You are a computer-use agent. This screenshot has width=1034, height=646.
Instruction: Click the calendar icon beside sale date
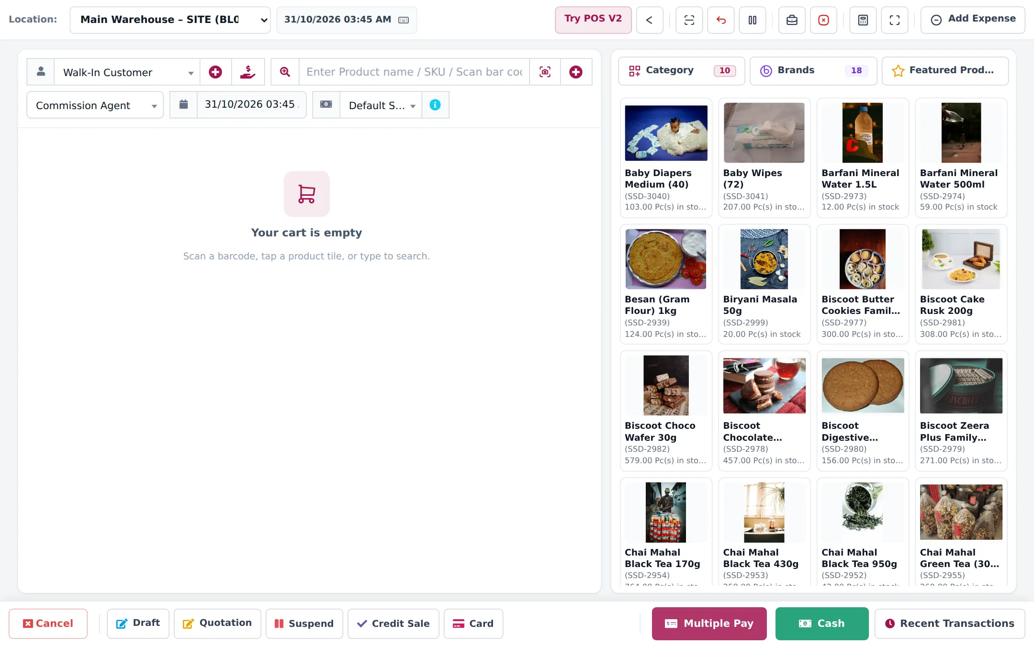click(183, 105)
